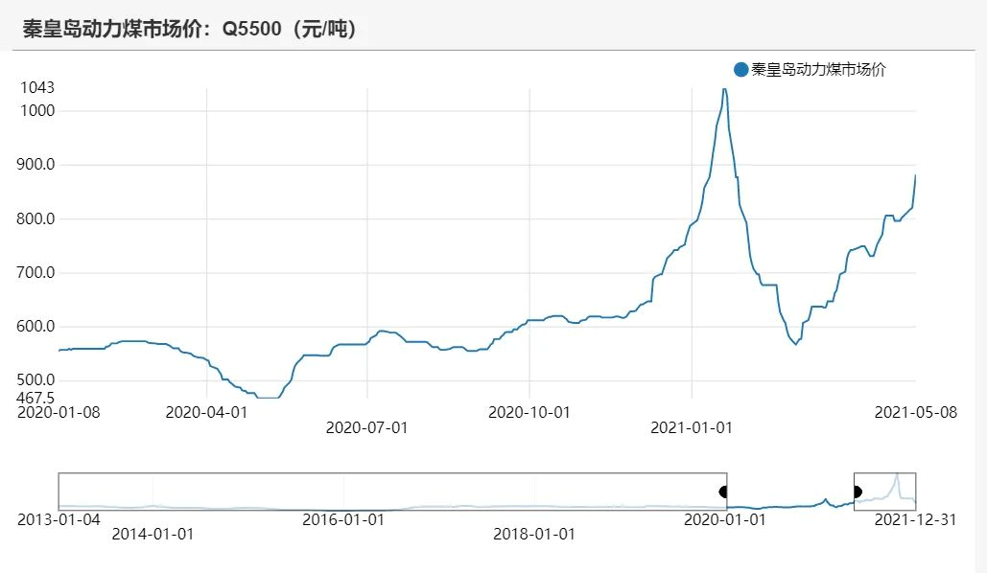Click chart title 秦皇岛动力煤市场价：Q5500

[x=190, y=29]
